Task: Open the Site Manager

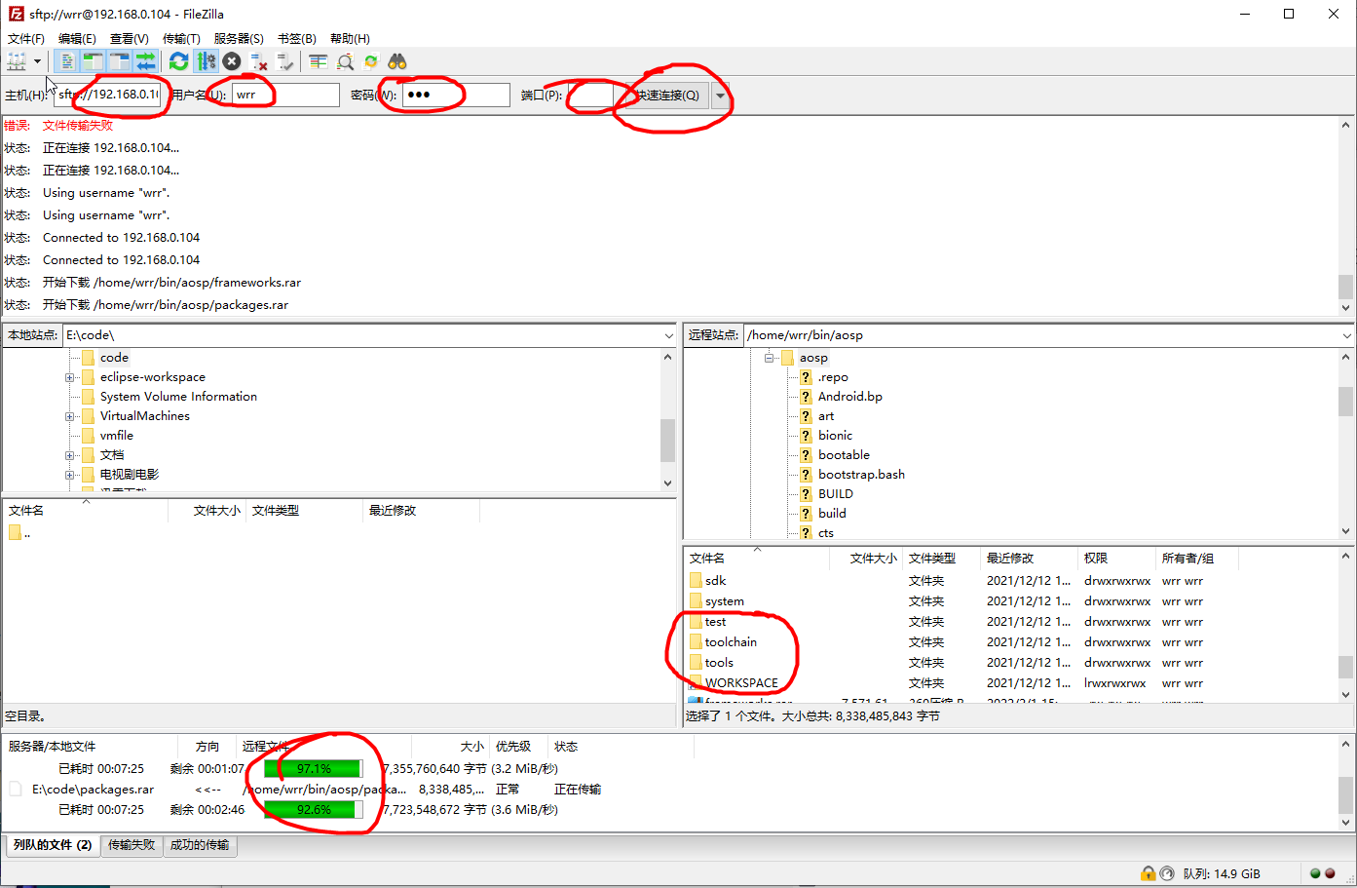Action: [x=17, y=60]
